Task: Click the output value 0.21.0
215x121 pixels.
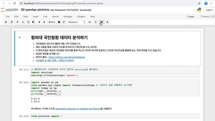Action: click(x=35, y=98)
